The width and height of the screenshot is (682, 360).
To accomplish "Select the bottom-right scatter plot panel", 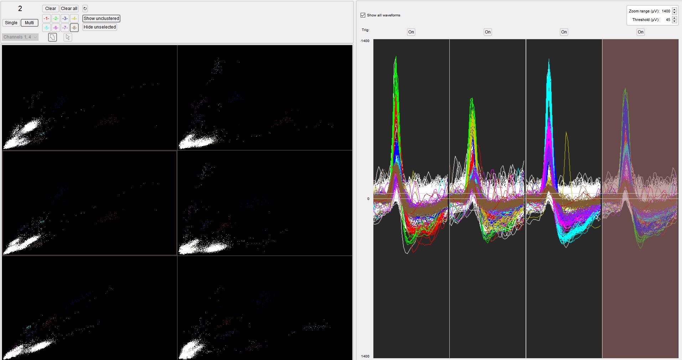I will 265,308.
